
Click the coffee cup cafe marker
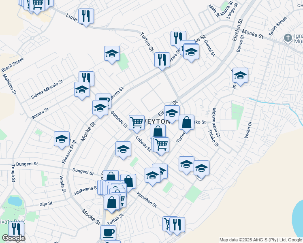[x=108, y=232]
